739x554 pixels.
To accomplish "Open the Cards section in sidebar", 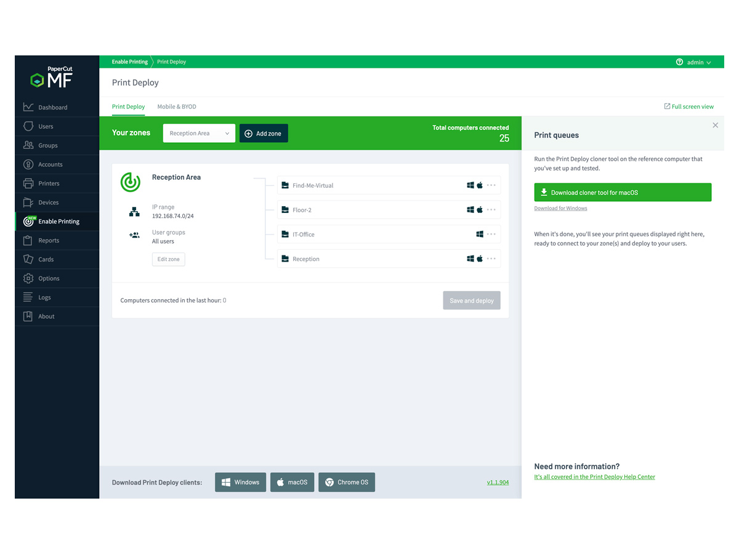I will (46, 259).
